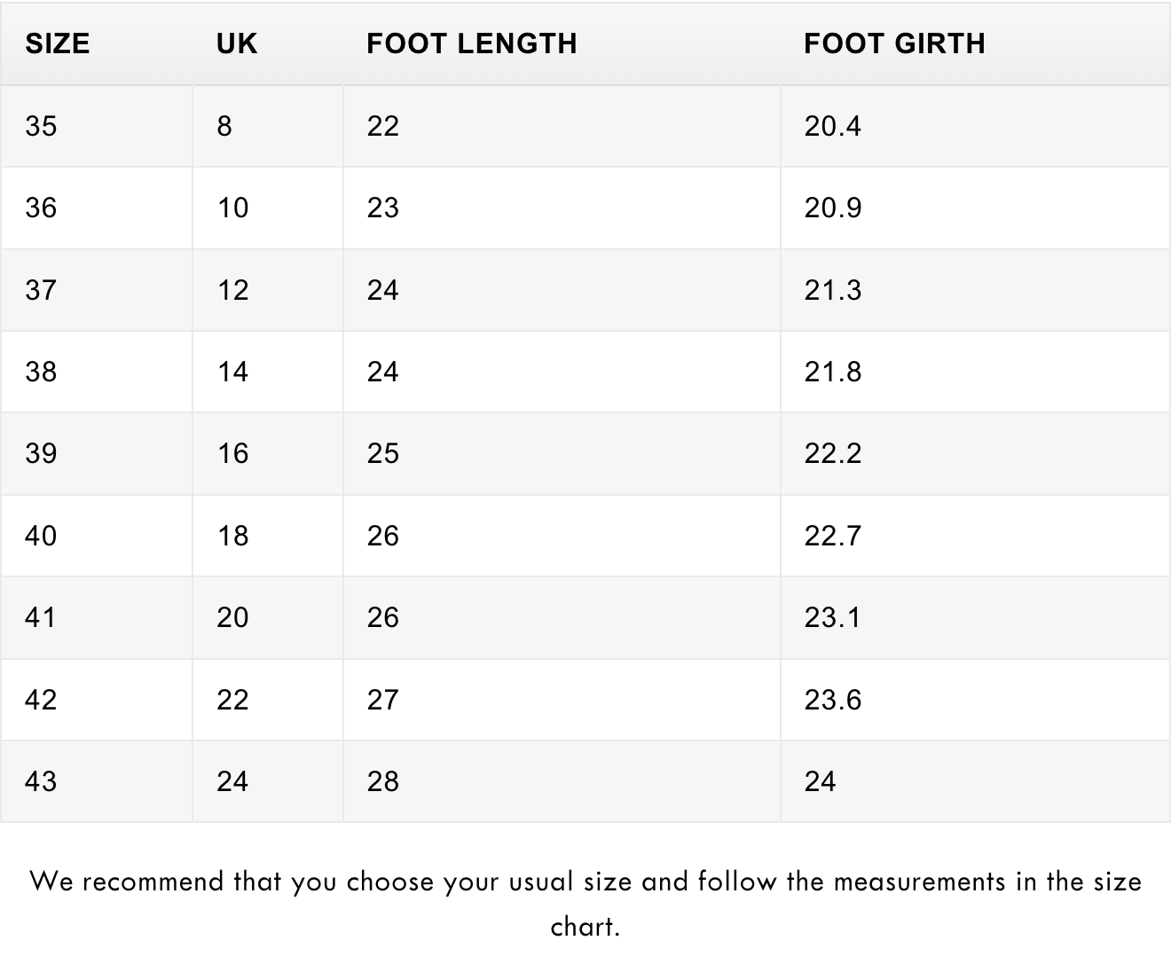Select size 35 cell

click(96, 126)
